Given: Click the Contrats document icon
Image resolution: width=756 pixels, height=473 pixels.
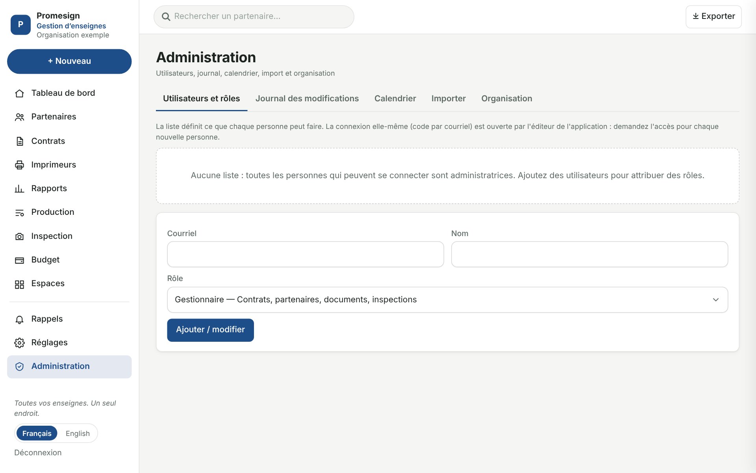Looking at the screenshot, I should [x=19, y=141].
